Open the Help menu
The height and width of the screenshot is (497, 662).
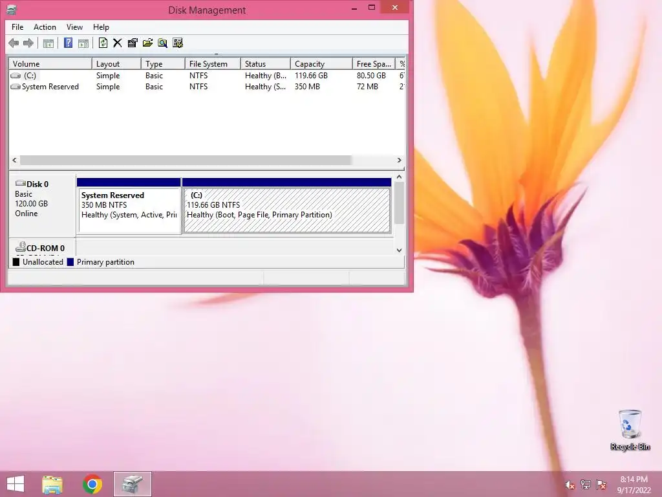click(x=101, y=27)
